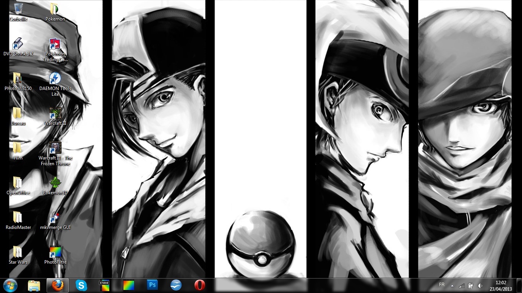This screenshot has width=522, height=293.
Task: Select the DVD Shrink 3.2 shortcut
Action: tap(18, 47)
